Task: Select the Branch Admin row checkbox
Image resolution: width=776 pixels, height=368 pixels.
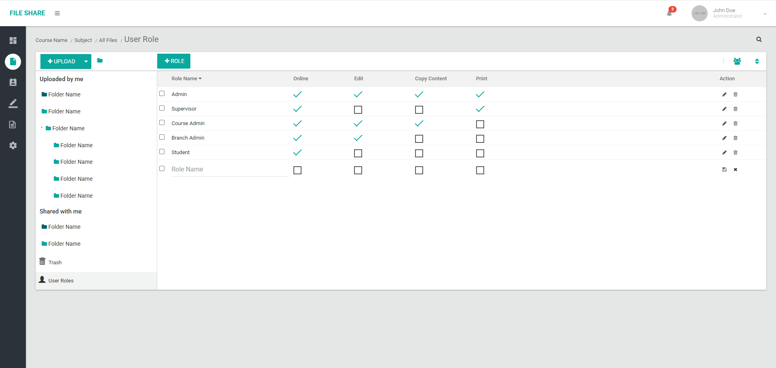Action: [x=162, y=137]
